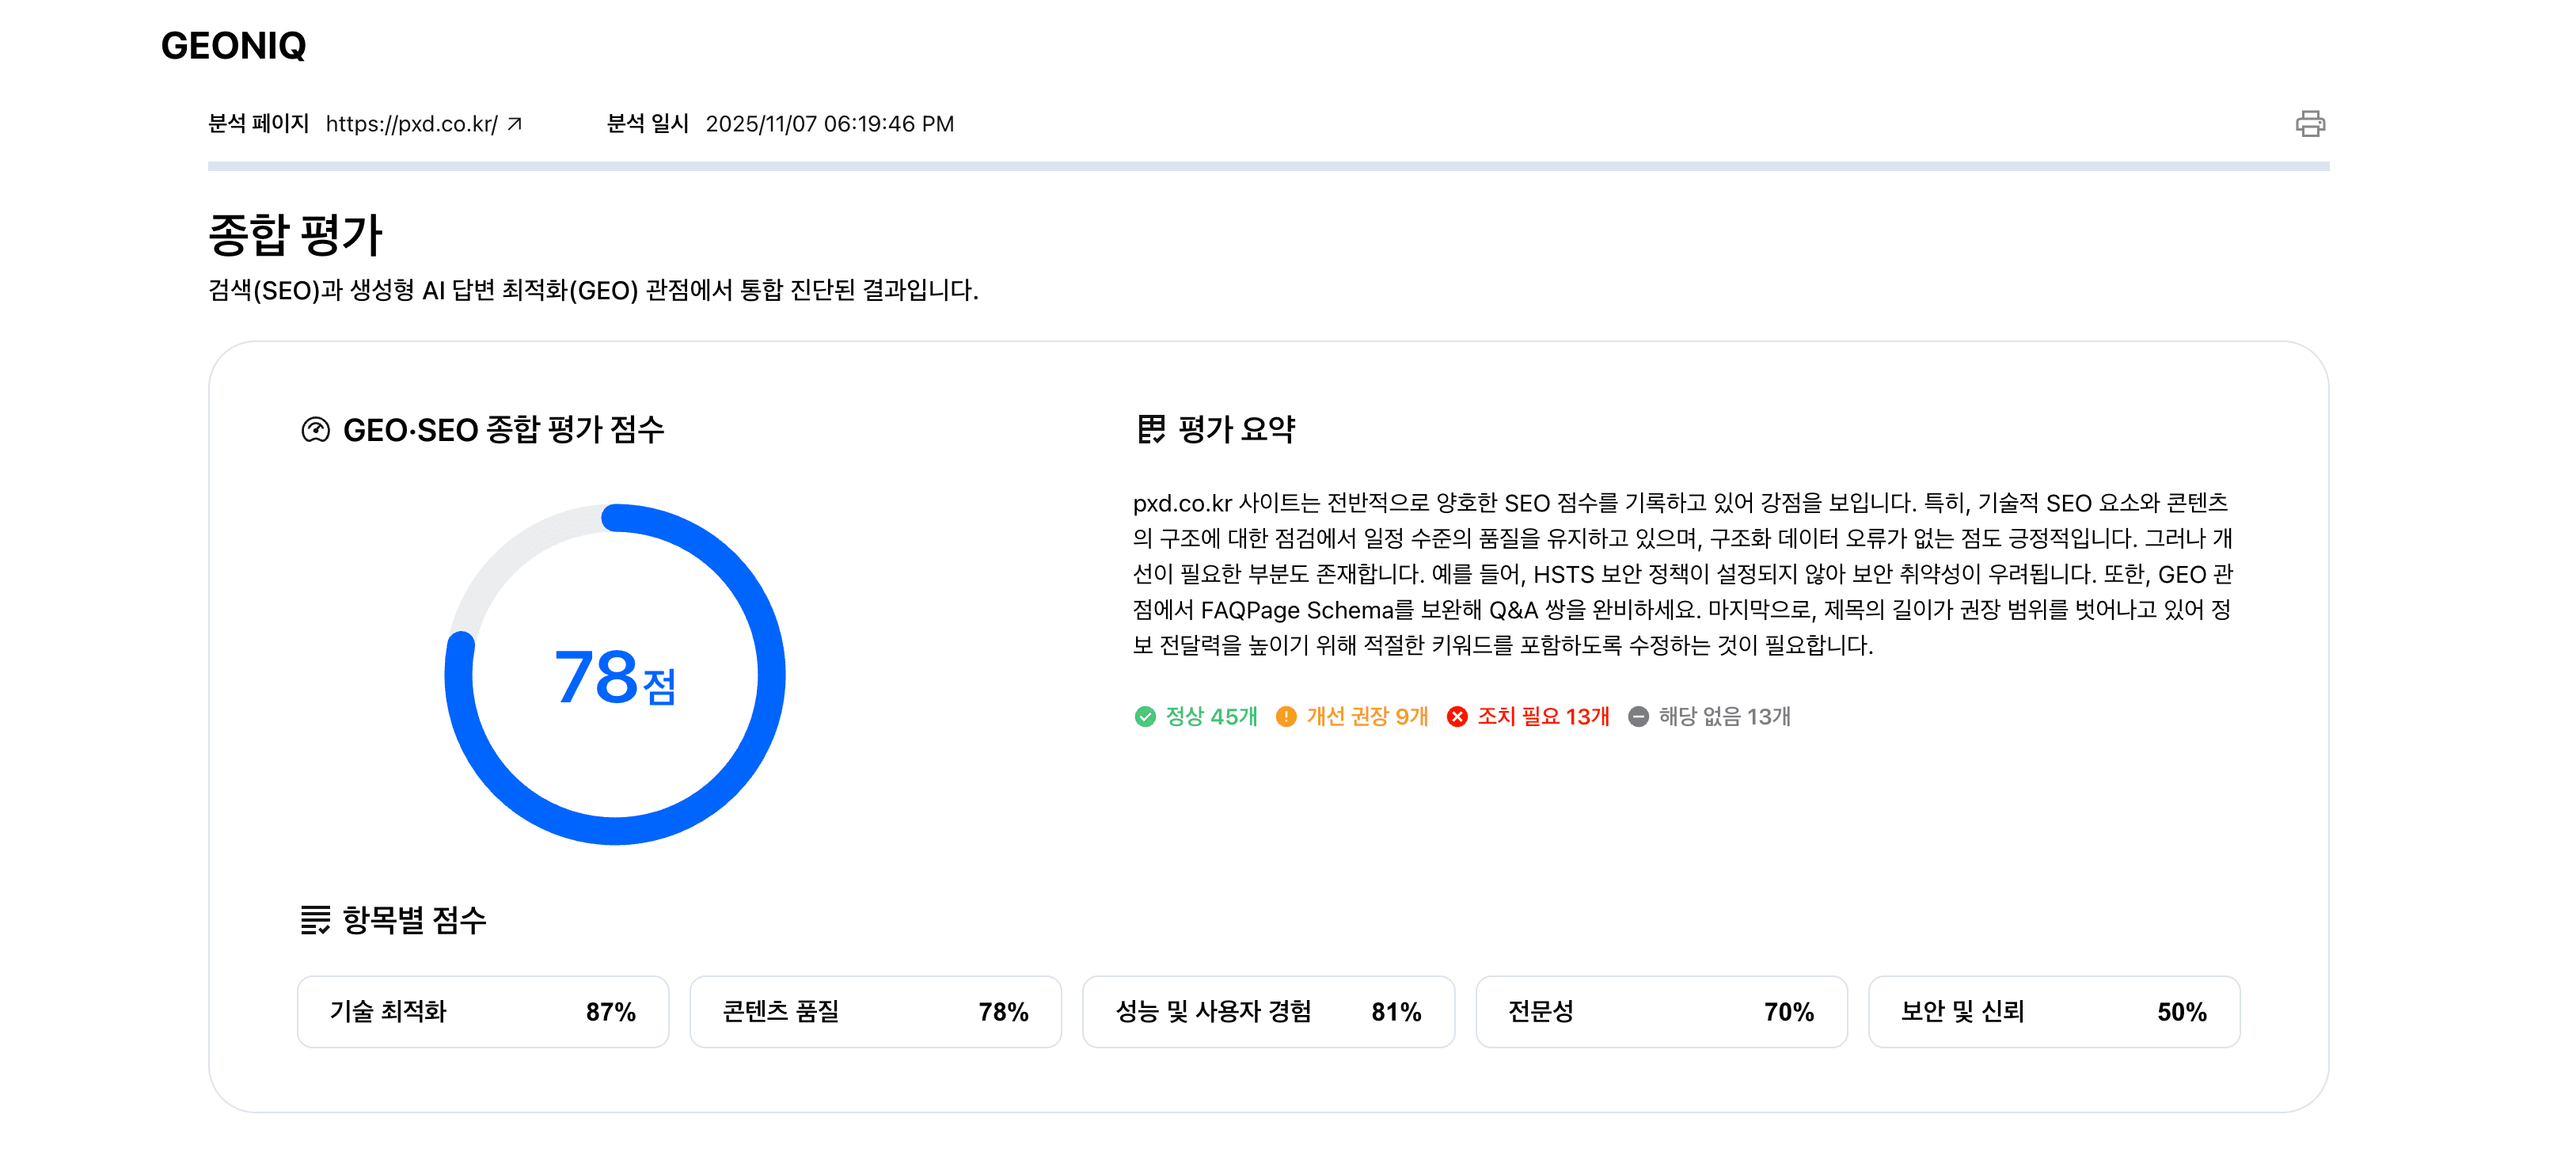
Task: Click the document icon next to 평가 요약
Action: click(x=1151, y=429)
